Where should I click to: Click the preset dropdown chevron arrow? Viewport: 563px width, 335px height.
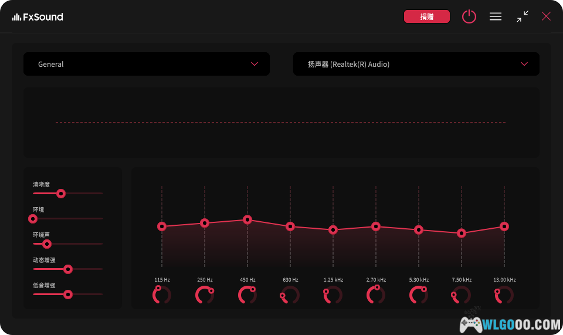(x=255, y=64)
